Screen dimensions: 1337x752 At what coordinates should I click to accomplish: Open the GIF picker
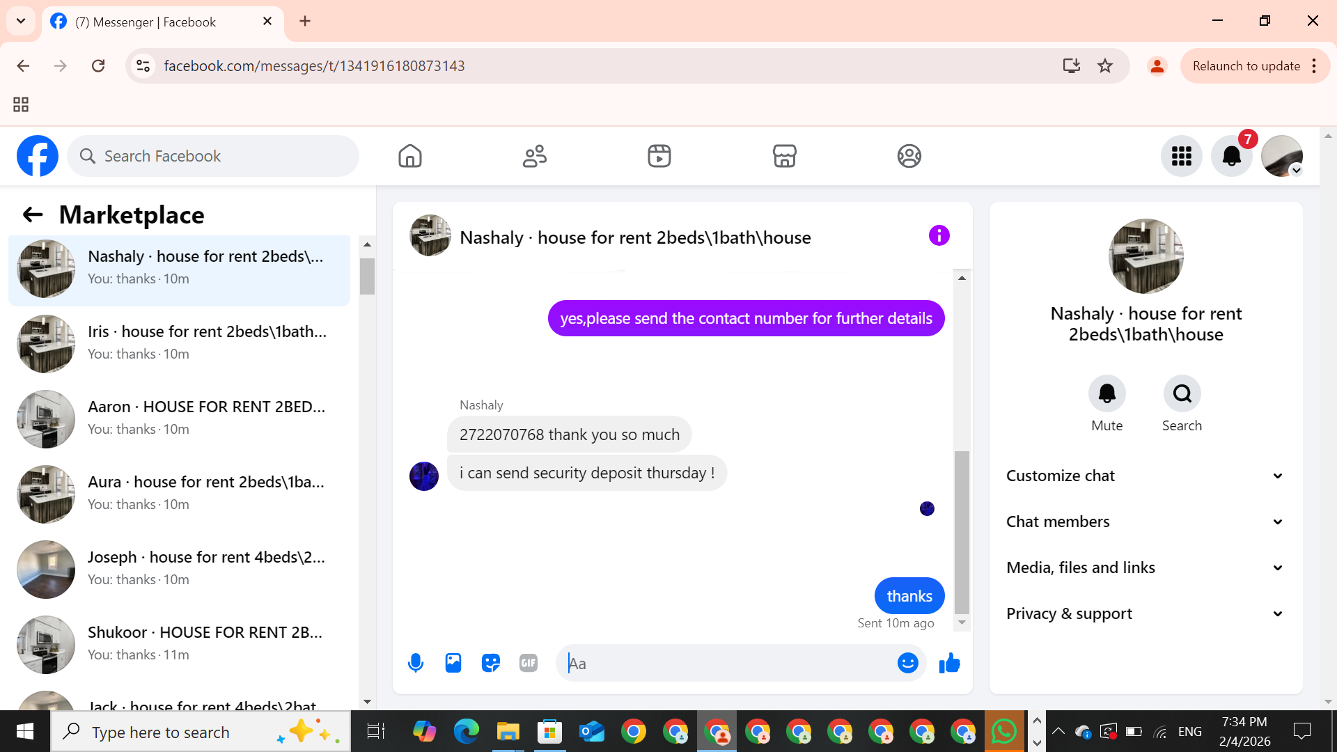[x=529, y=663]
